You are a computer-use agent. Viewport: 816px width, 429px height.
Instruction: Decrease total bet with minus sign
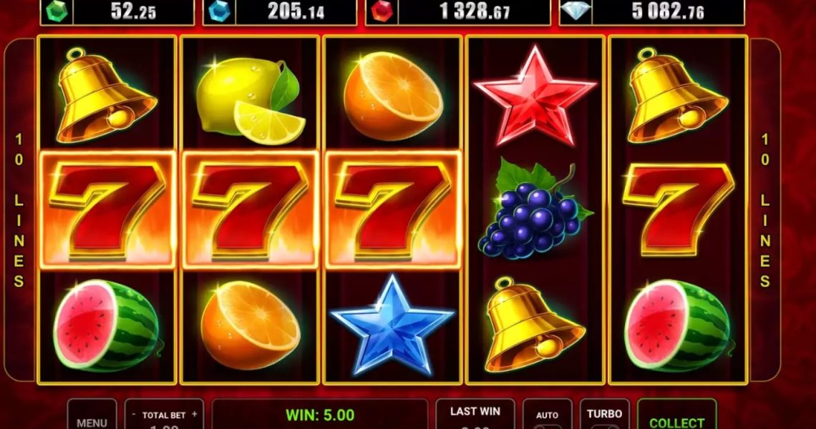(134, 415)
